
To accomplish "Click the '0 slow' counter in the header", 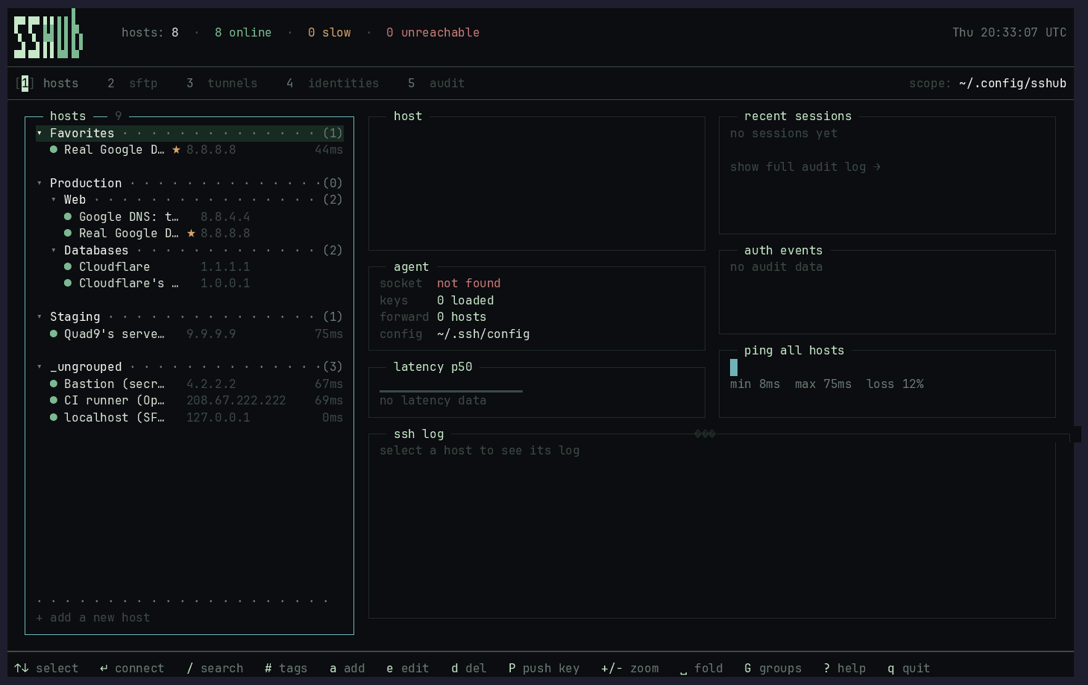I will pyautogui.click(x=330, y=32).
